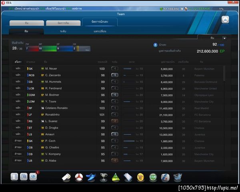Open the yellow jersey icon
Screen dimensions: 240x192
click(x=140, y=178)
